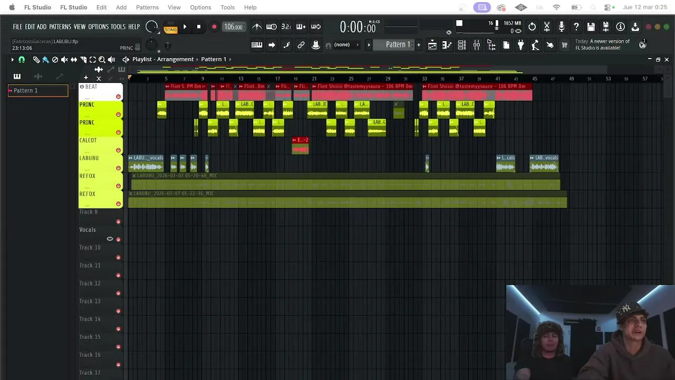Open the Mixer icon
The width and height of the screenshot is (675, 380).
click(476, 45)
